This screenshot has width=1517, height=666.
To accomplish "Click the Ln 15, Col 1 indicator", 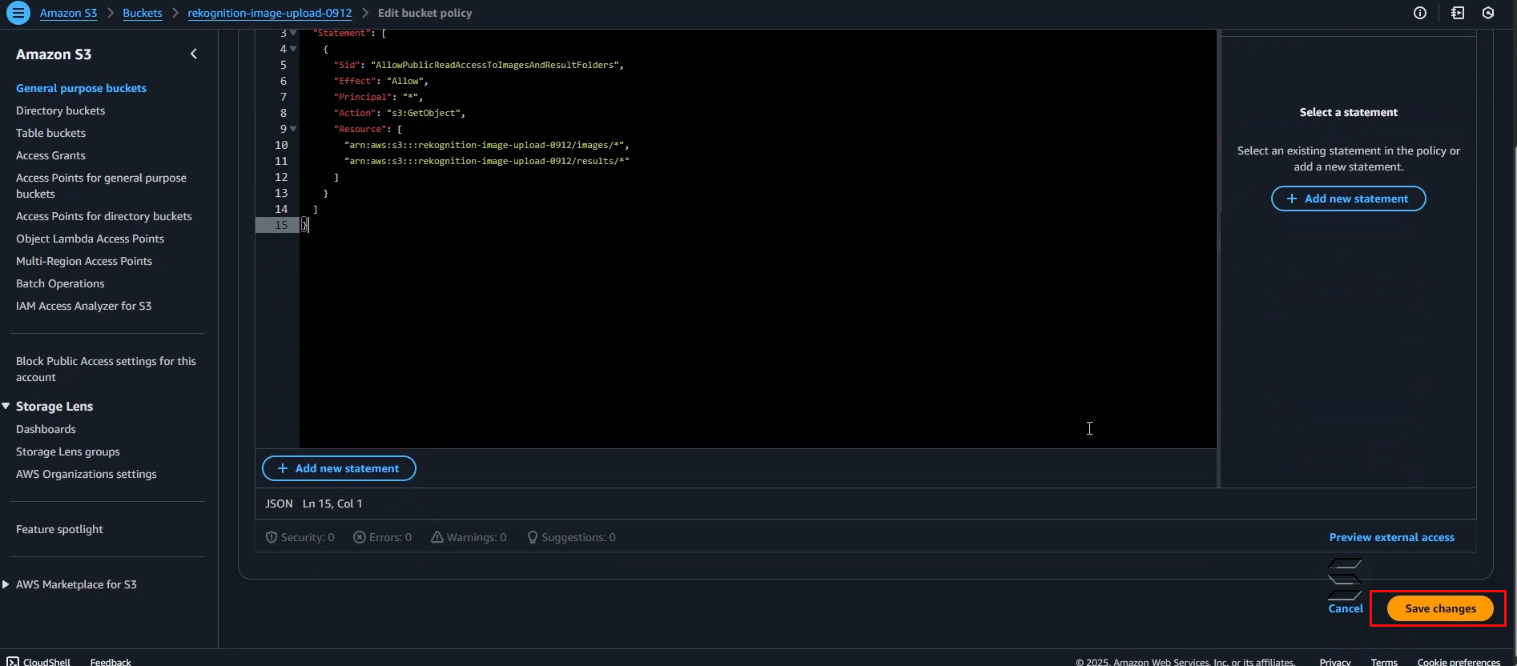I will (332, 504).
